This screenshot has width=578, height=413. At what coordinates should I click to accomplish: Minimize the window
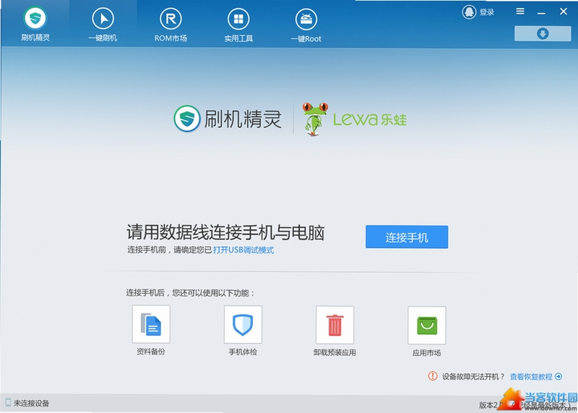541,12
